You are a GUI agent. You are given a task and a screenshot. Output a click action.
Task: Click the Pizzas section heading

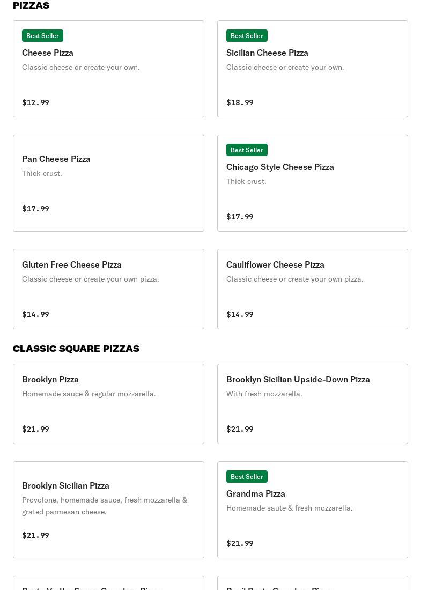[x=31, y=5]
